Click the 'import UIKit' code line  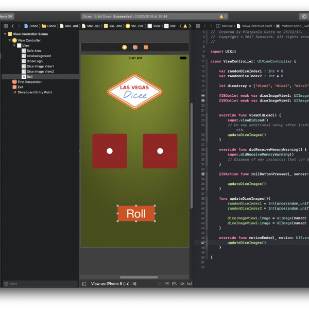223,51
